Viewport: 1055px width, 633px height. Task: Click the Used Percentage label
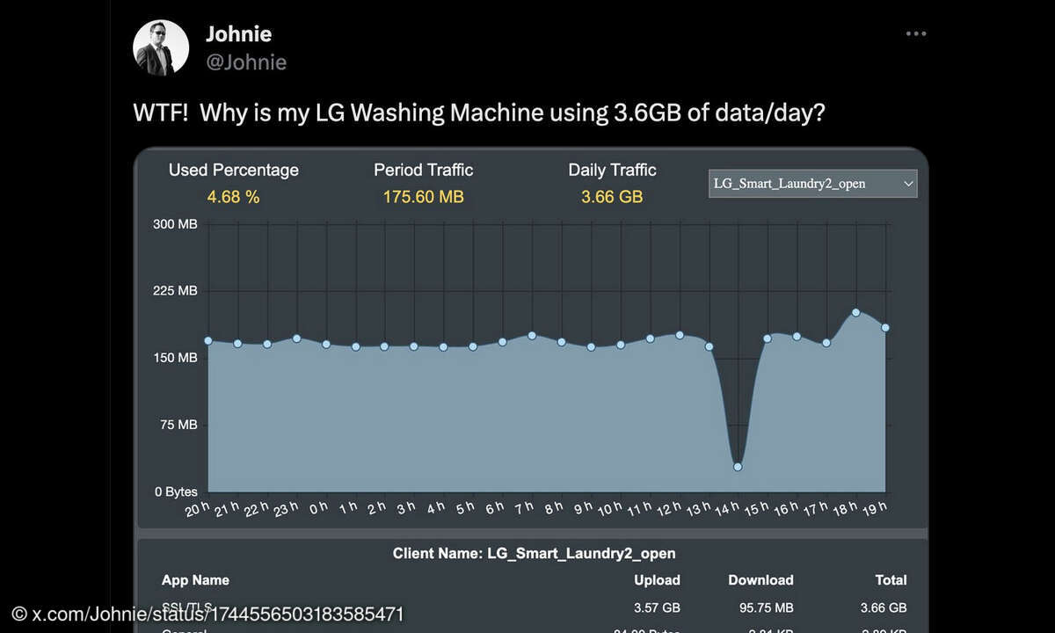234,170
